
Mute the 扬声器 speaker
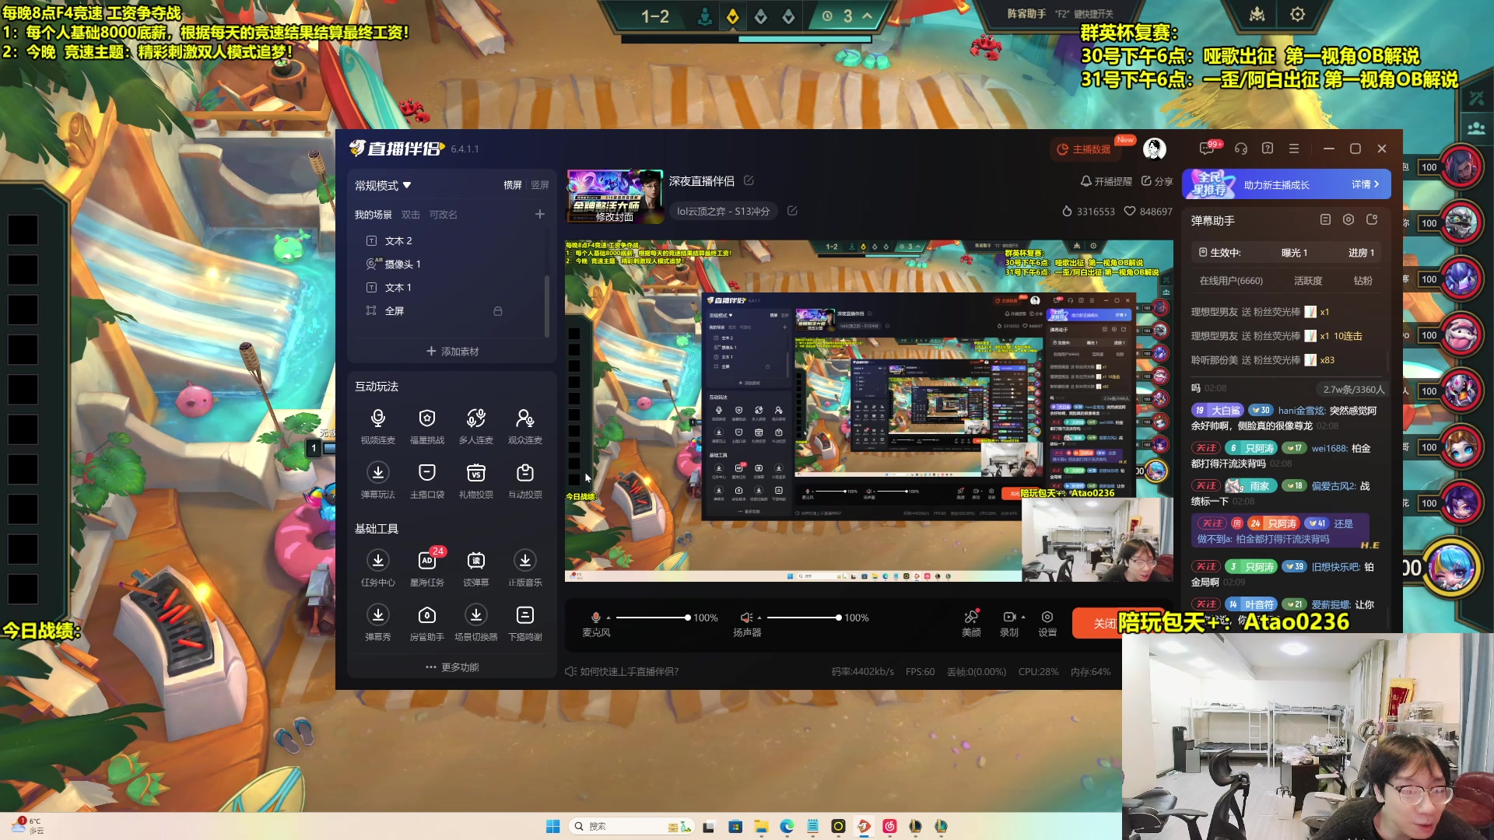click(x=745, y=617)
